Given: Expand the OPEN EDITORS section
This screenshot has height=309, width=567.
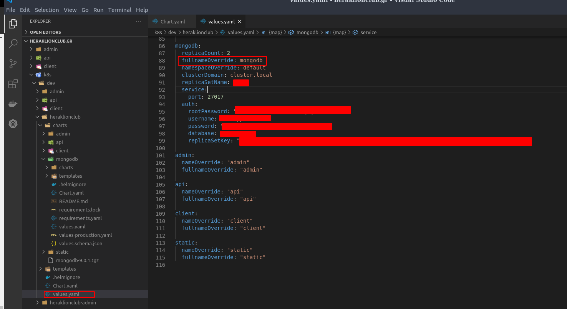Looking at the screenshot, I should pyautogui.click(x=45, y=32).
